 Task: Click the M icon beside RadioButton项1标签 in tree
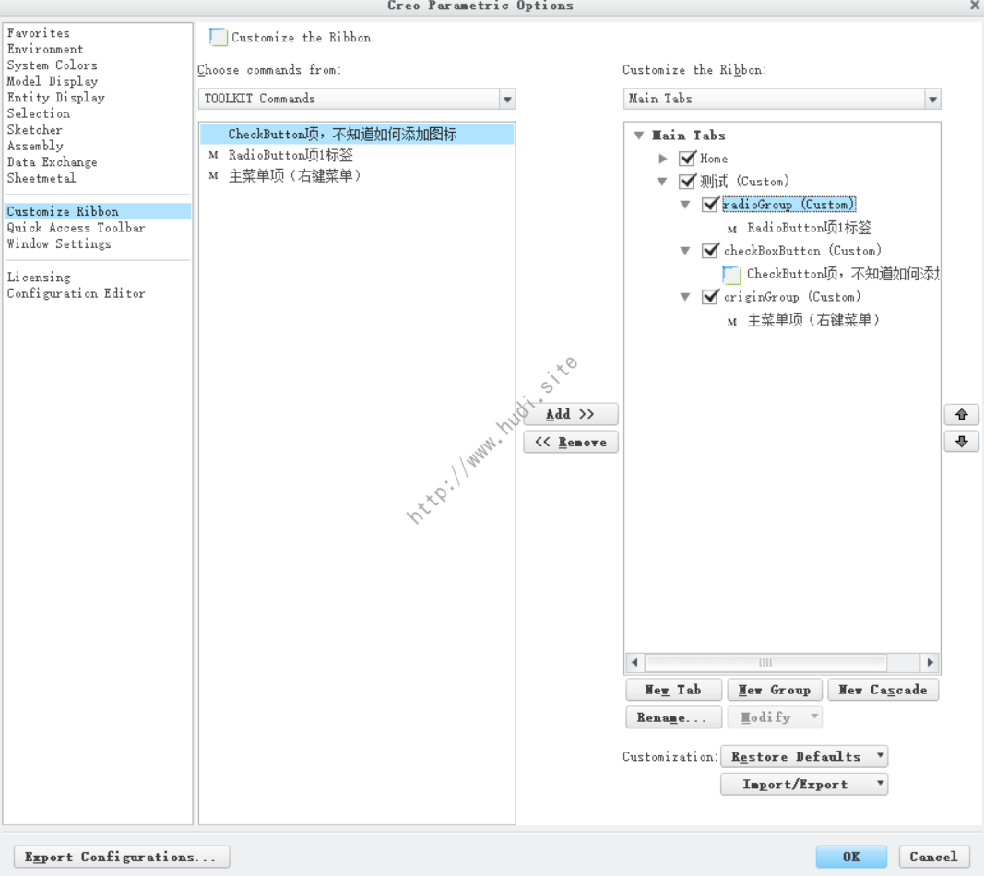[731, 229]
